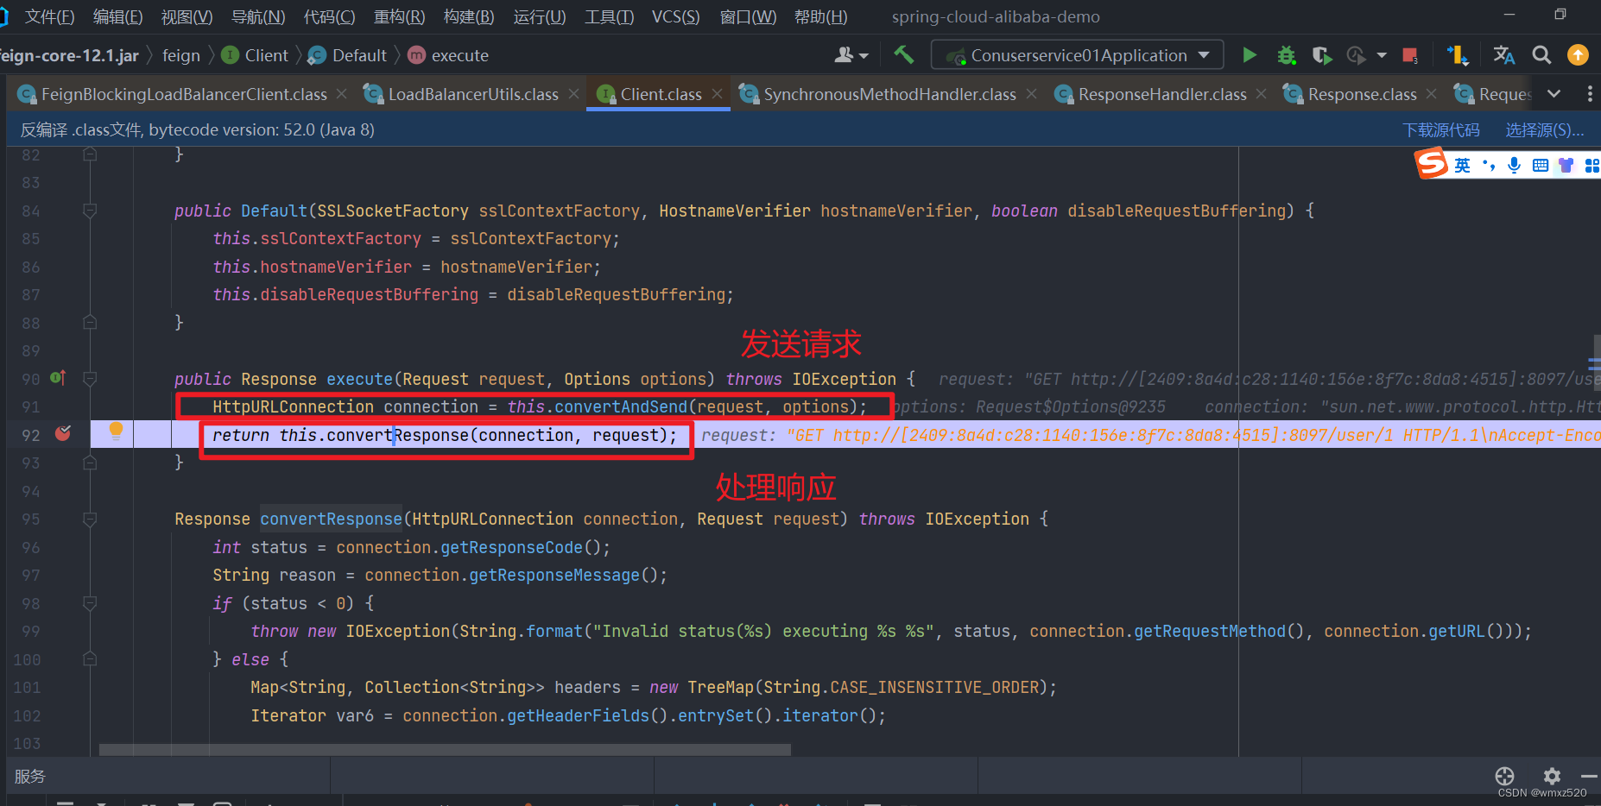Click the intention lightbulb on line 92

click(116, 431)
